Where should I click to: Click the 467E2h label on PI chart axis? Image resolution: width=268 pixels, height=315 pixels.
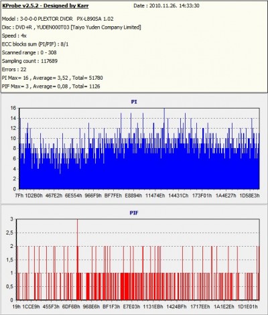tap(54, 196)
